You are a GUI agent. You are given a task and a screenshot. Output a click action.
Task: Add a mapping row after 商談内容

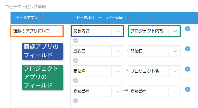[187, 29]
